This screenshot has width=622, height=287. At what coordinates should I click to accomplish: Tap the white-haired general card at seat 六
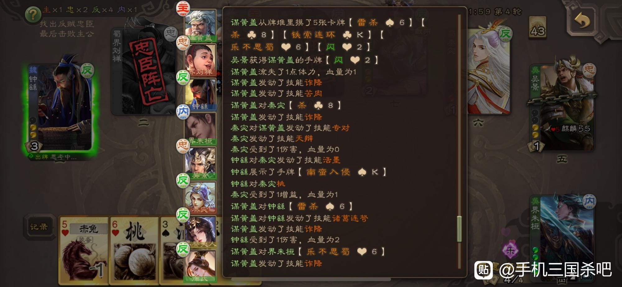488,71
